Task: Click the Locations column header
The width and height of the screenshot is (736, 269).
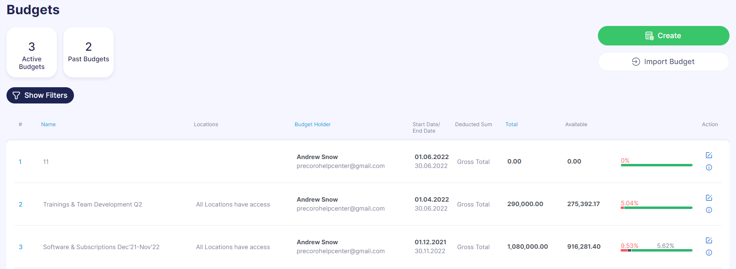Action: click(x=206, y=125)
